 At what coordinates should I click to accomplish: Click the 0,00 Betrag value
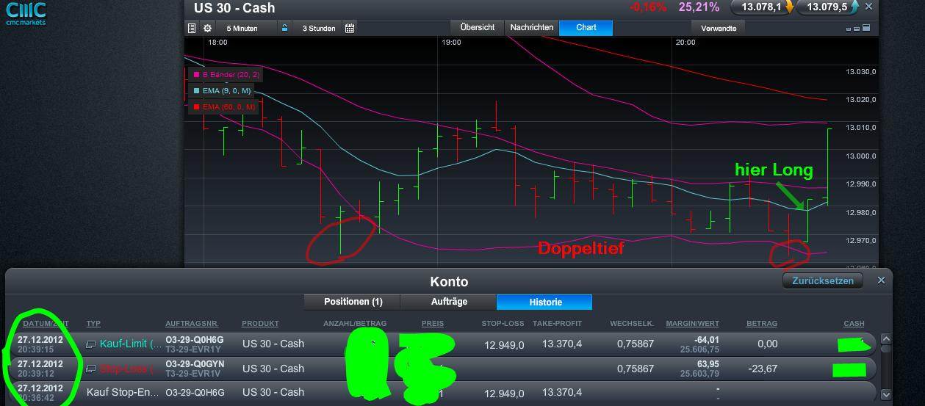coord(766,344)
